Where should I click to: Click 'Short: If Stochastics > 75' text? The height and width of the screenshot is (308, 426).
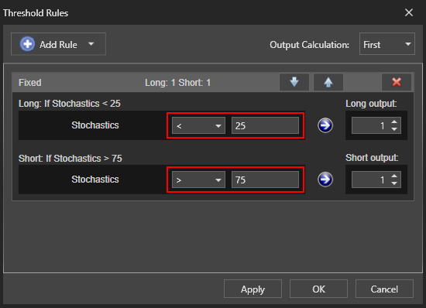tap(70, 158)
